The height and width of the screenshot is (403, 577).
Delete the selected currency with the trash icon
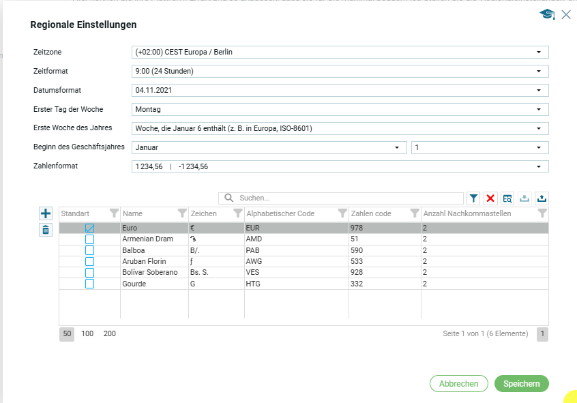pyautogui.click(x=45, y=230)
